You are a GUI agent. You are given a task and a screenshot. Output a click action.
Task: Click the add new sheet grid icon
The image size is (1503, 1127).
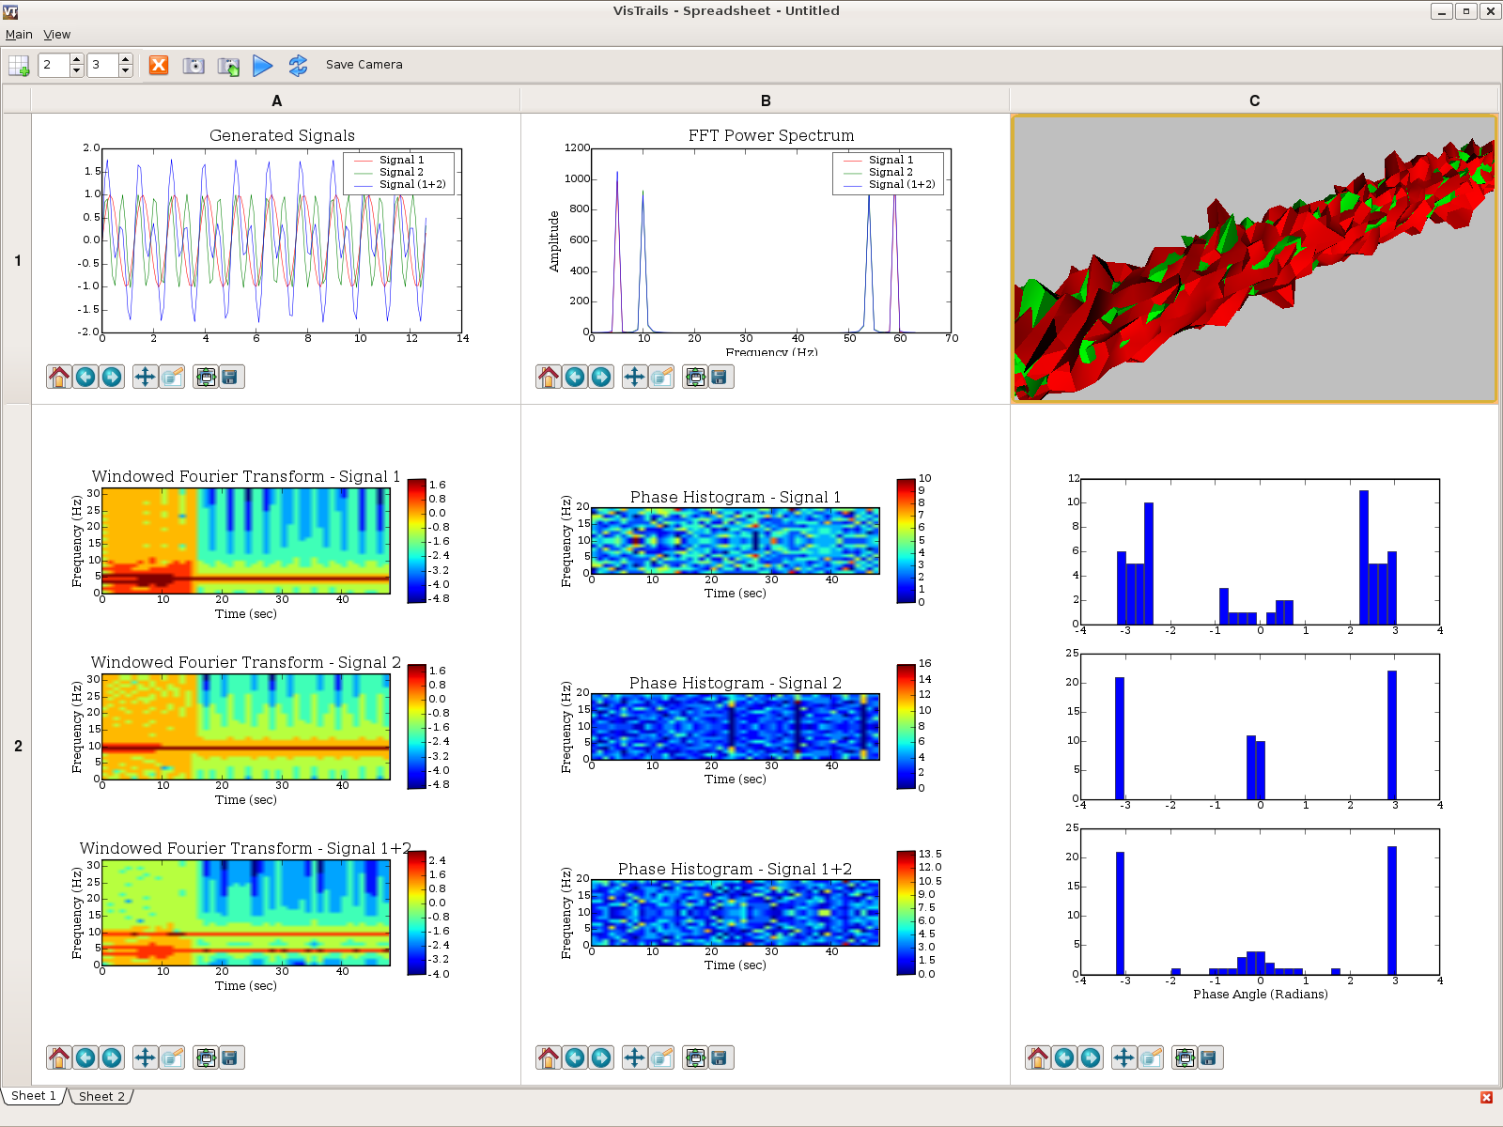(x=19, y=66)
